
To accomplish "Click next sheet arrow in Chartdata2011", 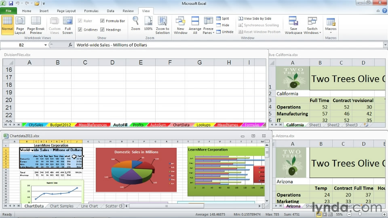I will pyautogui.click(x=15, y=206).
